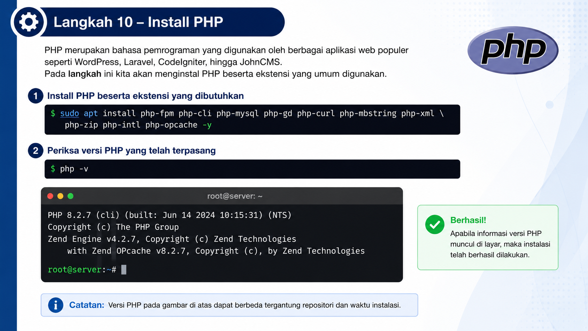588x331 pixels.
Task: Select "php-curl" in the install command
Action: 316,113
